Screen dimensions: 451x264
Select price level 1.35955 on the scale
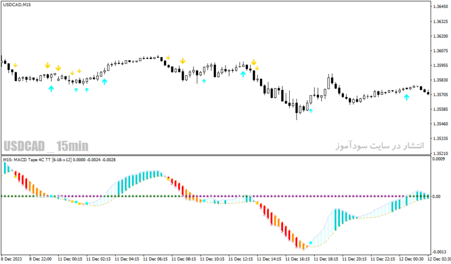(x=440, y=65)
